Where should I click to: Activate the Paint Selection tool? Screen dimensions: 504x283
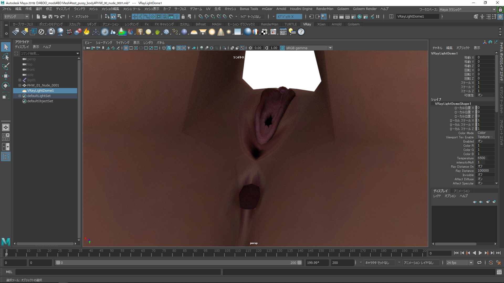(x=6, y=66)
